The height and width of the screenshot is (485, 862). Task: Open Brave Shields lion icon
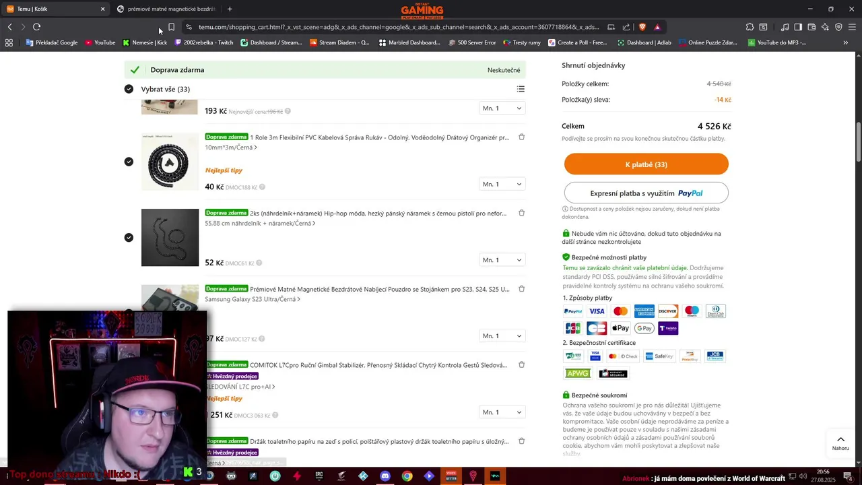point(642,27)
